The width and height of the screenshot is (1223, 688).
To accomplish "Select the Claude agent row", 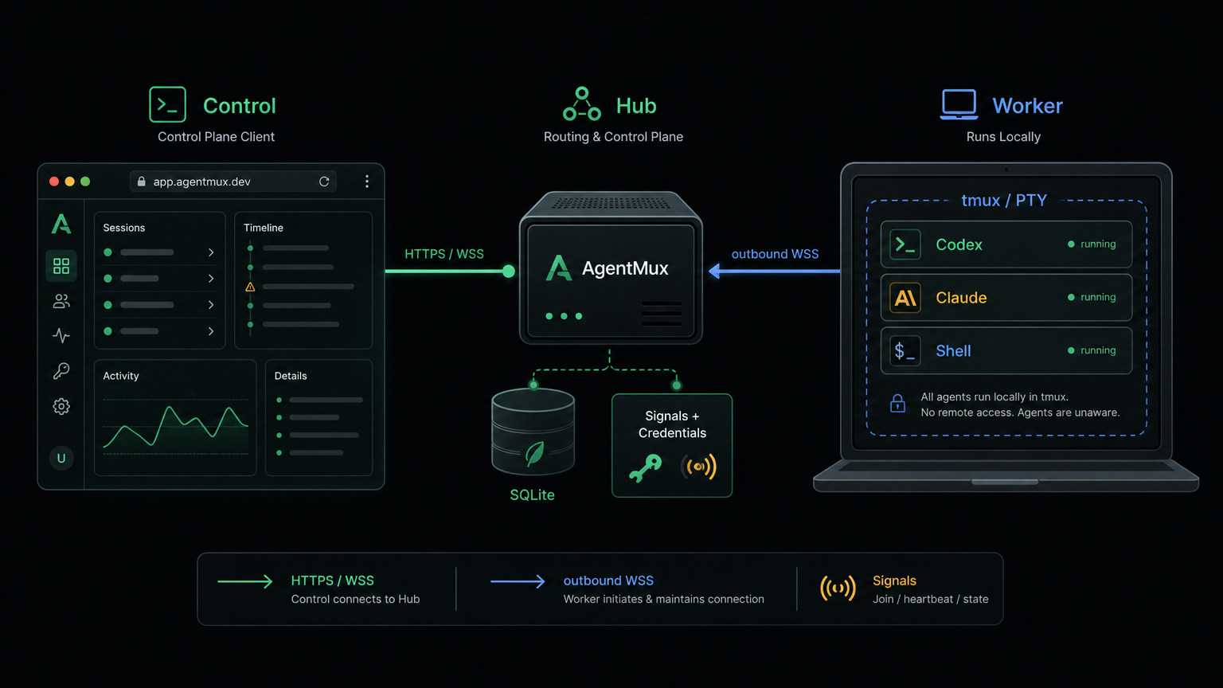I will click(x=1006, y=298).
